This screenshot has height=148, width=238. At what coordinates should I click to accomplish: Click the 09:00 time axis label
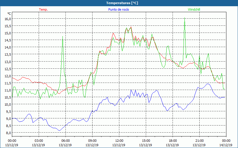point(92,141)
